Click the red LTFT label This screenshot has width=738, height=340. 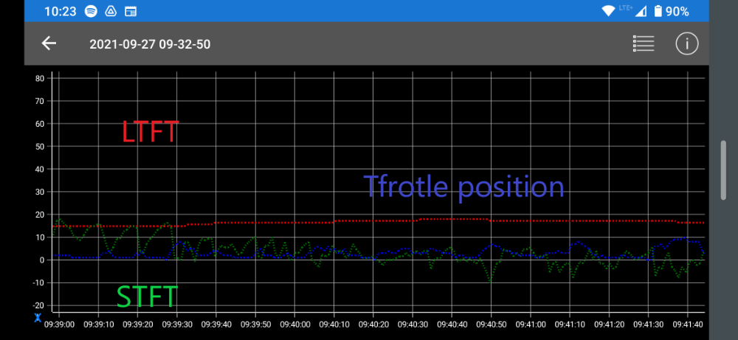click(x=151, y=132)
